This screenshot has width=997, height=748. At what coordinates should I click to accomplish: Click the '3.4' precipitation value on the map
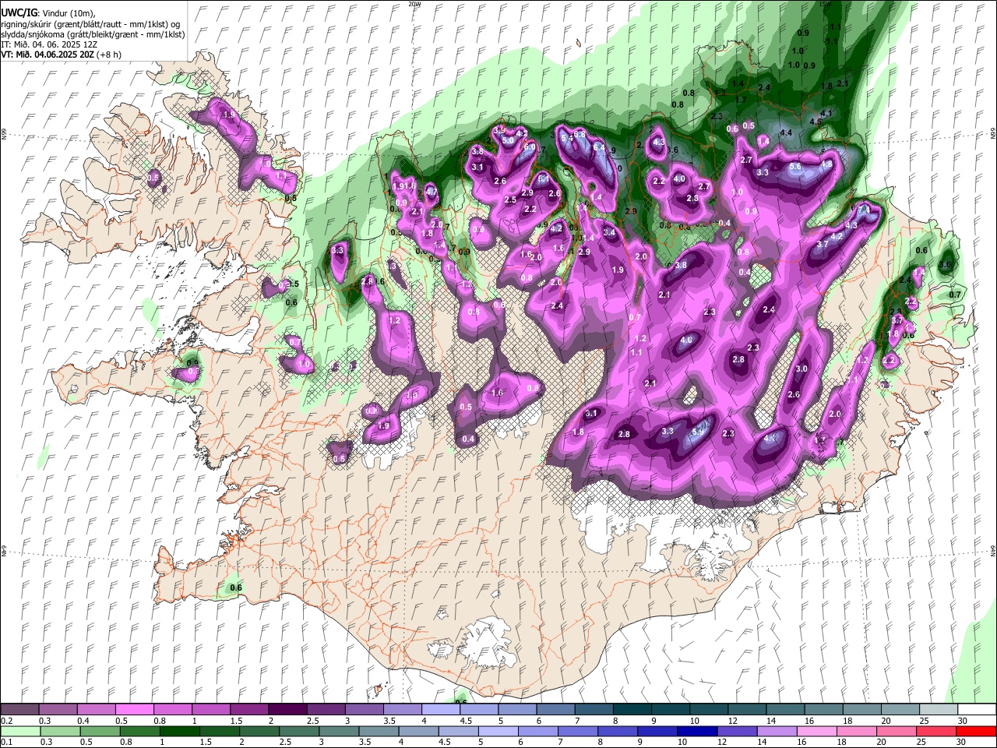click(609, 232)
